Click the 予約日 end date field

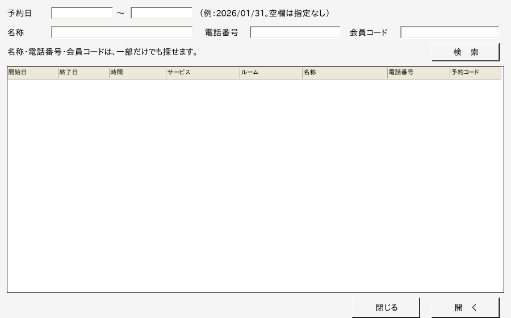coord(162,13)
